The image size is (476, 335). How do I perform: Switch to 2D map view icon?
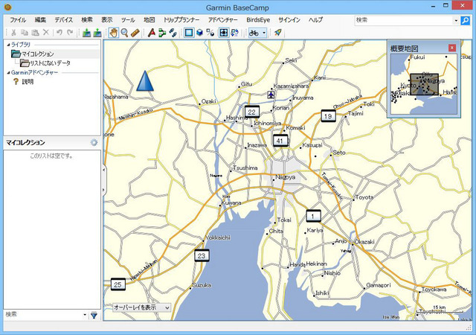pyautogui.click(x=189, y=33)
